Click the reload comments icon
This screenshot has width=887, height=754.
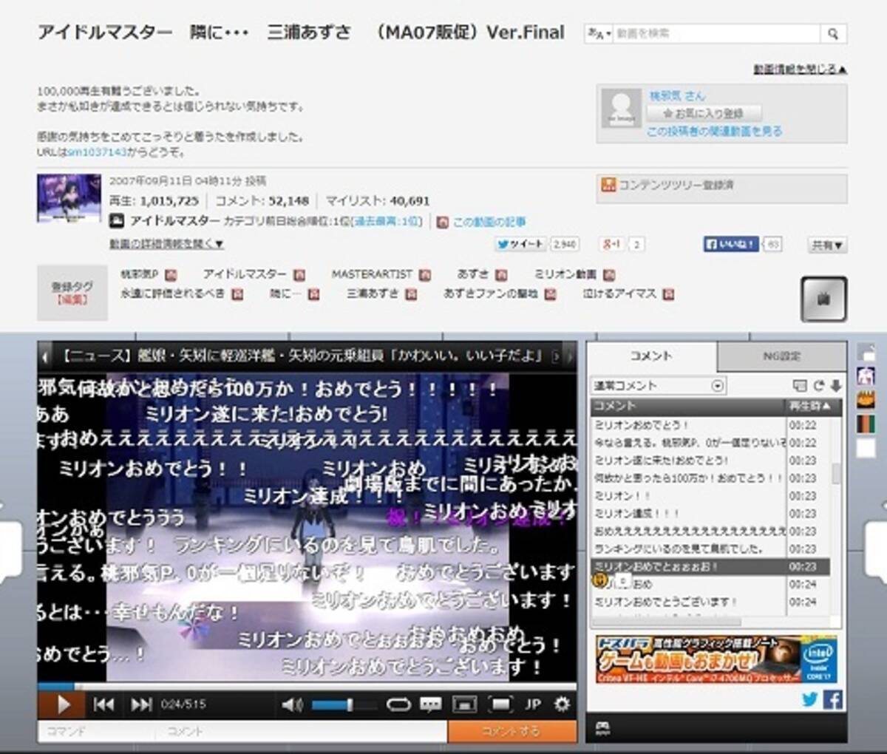point(818,386)
